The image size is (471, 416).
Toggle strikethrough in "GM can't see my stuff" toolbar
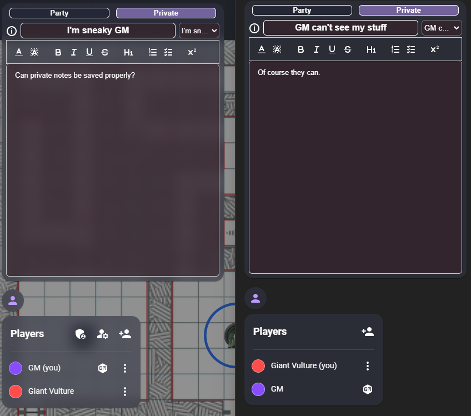tap(348, 49)
